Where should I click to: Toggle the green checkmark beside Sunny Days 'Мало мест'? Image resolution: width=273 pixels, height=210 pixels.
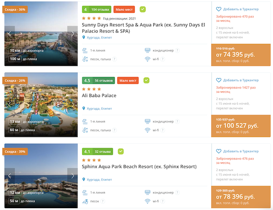coord(143,9)
